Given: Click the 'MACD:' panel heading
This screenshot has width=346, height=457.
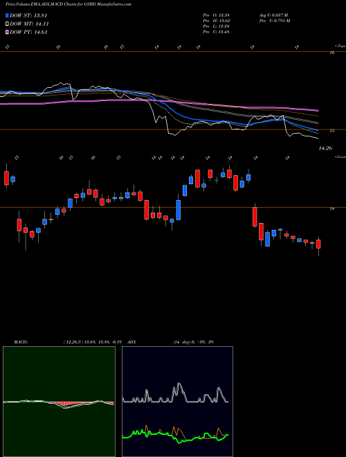Looking at the screenshot, I should pyautogui.click(x=20, y=342).
